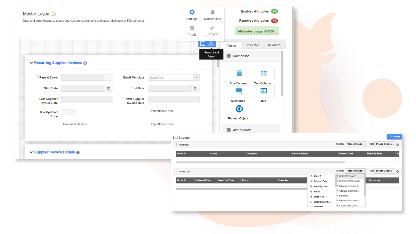
Task: Open the Start Date calendar picker
Action: tap(108, 88)
